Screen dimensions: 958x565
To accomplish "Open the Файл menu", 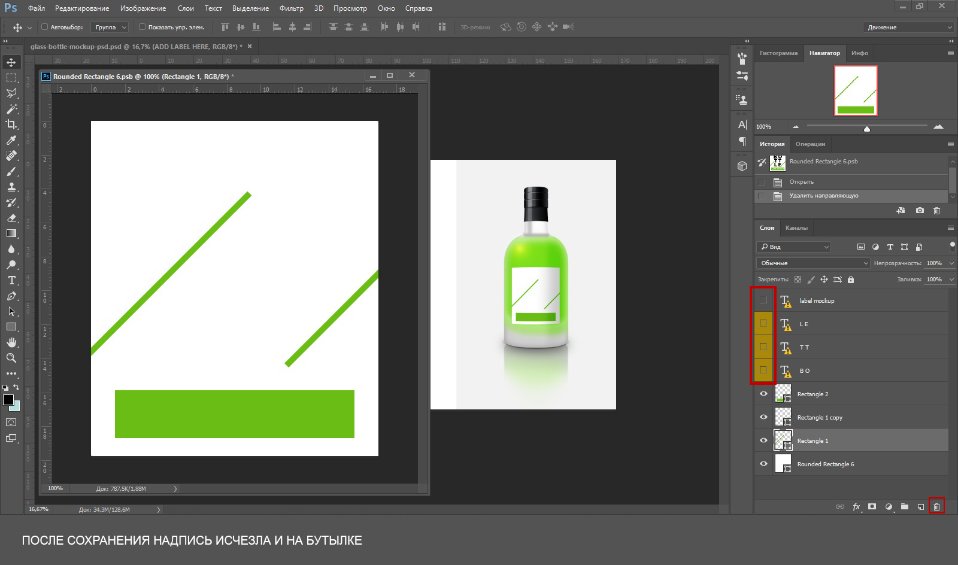I will tap(37, 8).
